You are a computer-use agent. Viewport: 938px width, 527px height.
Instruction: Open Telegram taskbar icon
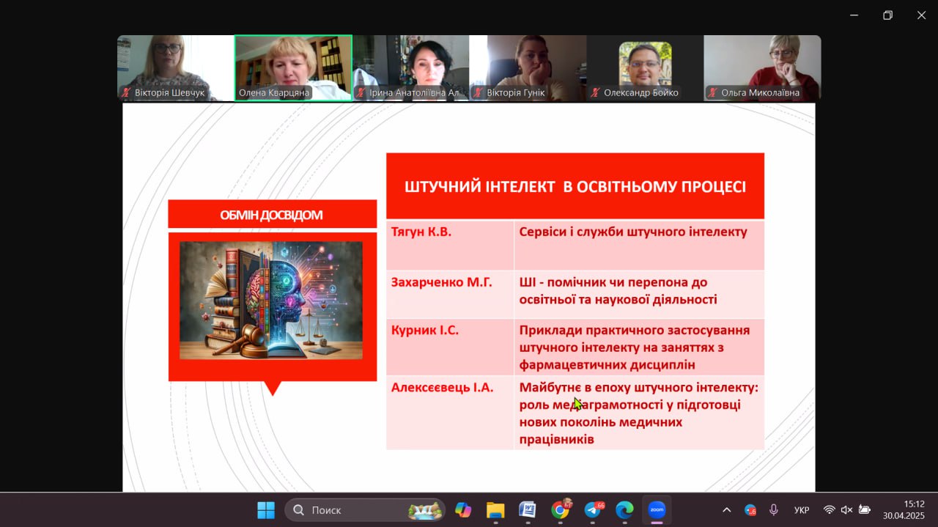593,509
